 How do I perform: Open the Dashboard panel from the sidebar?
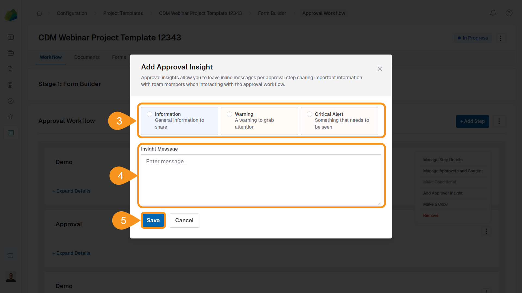11,37
